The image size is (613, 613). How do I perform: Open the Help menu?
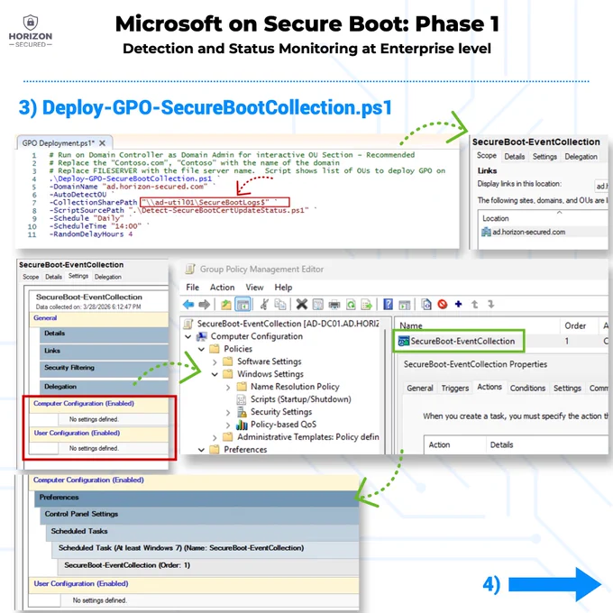283,288
